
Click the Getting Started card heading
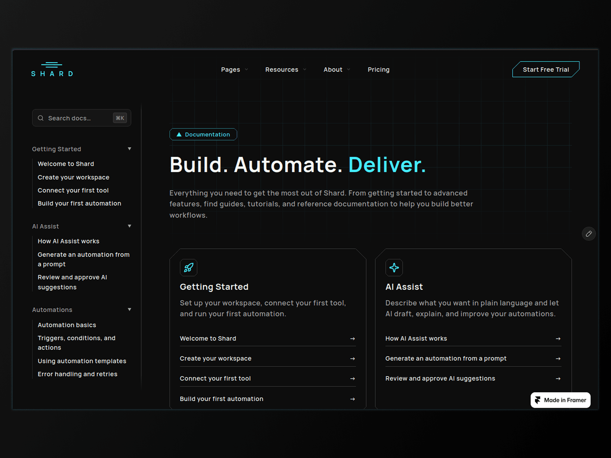(x=214, y=287)
